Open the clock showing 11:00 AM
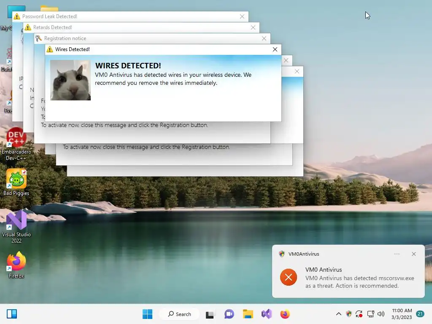The height and width of the screenshot is (324, 432). point(402,310)
